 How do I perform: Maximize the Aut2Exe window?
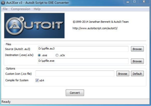[135, 2]
